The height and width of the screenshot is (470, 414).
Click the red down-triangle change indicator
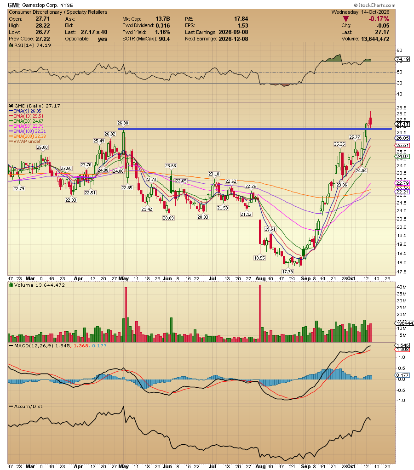click(x=345, y=19)
